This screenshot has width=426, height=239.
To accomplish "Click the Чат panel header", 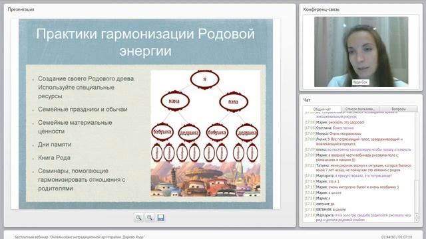I will [307, 100].
